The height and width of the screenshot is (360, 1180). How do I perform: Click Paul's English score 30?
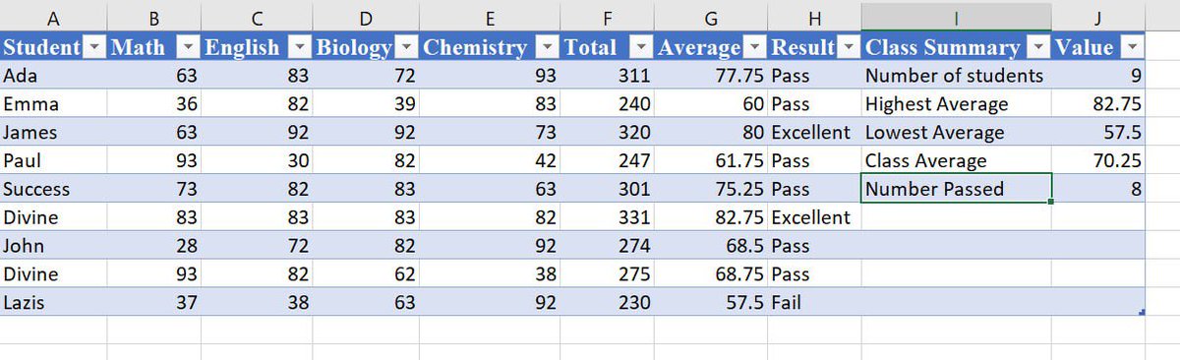point(257,160)
